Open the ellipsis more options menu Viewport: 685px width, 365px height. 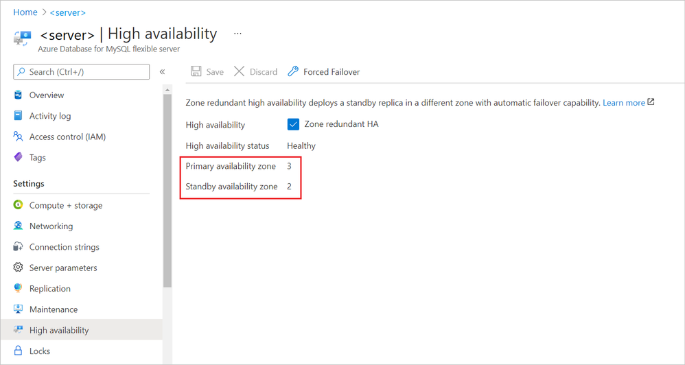[x=237, y=33]
